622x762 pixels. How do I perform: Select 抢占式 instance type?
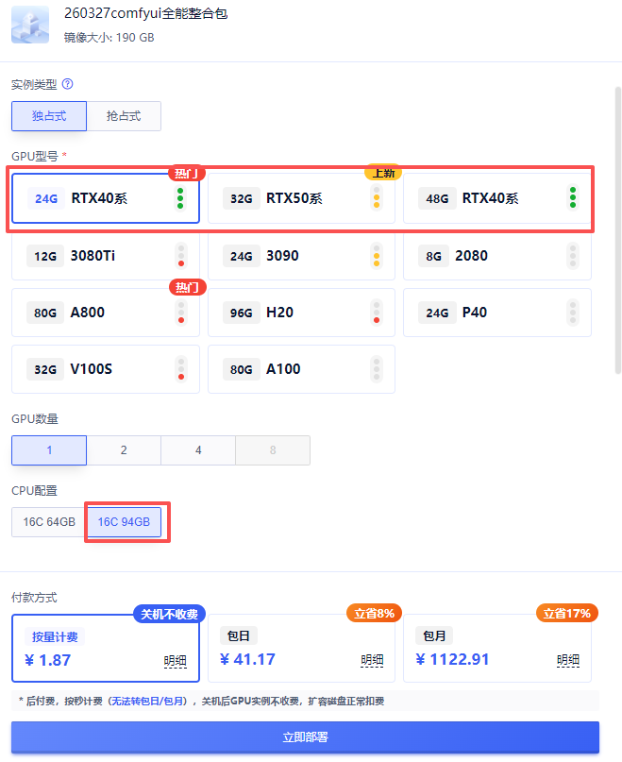[x=124, y=116]
